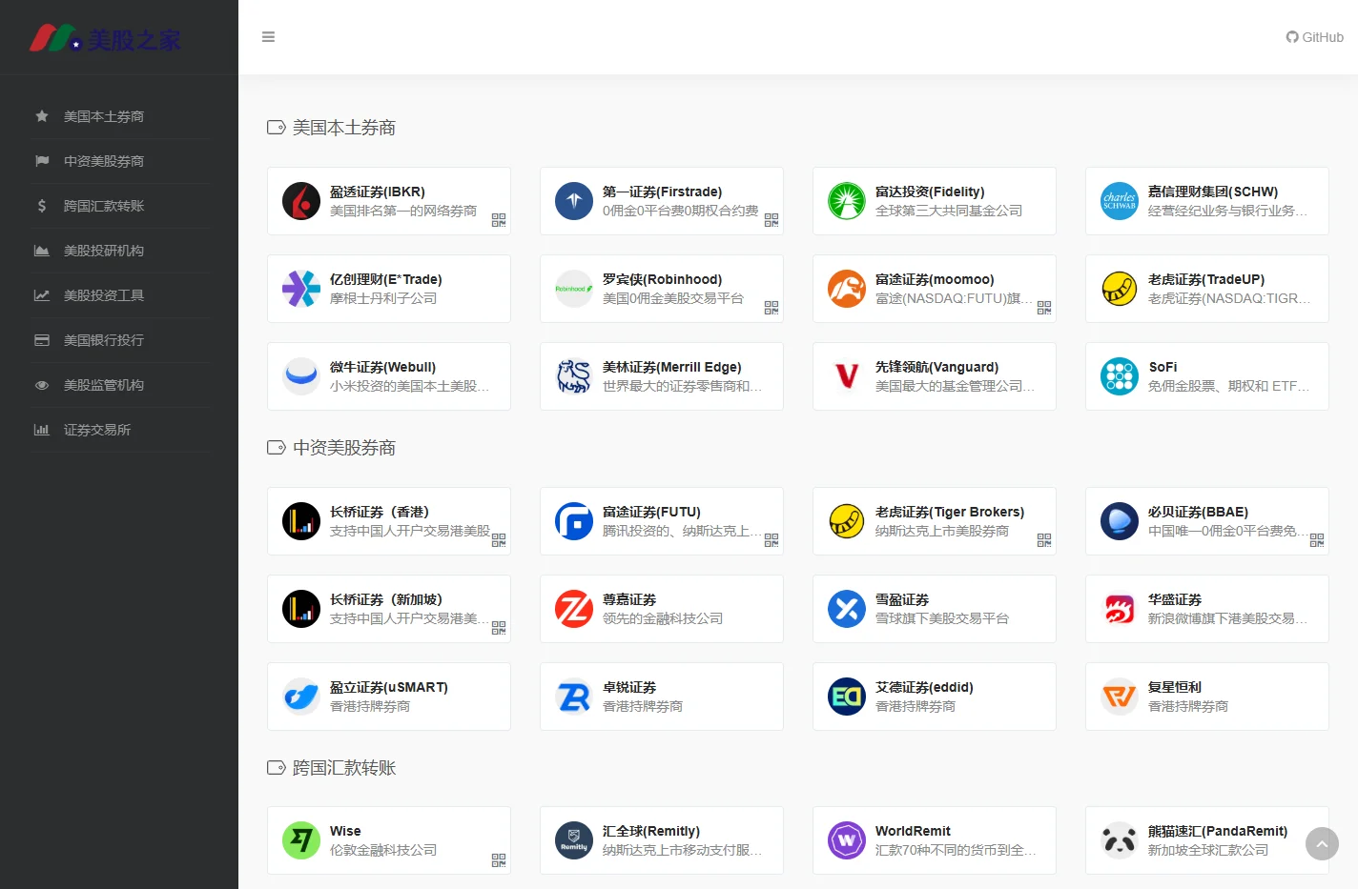Open the 盈透证券(IBKR) title link
This screenshot has width=1358, height=889.
[378, 192]
